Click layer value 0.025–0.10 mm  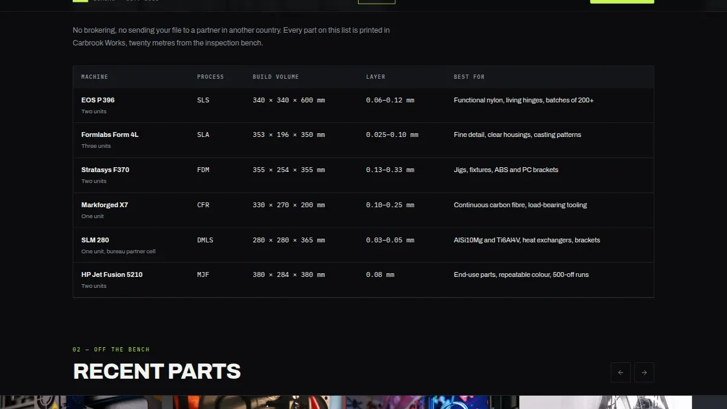click(392, 135)
